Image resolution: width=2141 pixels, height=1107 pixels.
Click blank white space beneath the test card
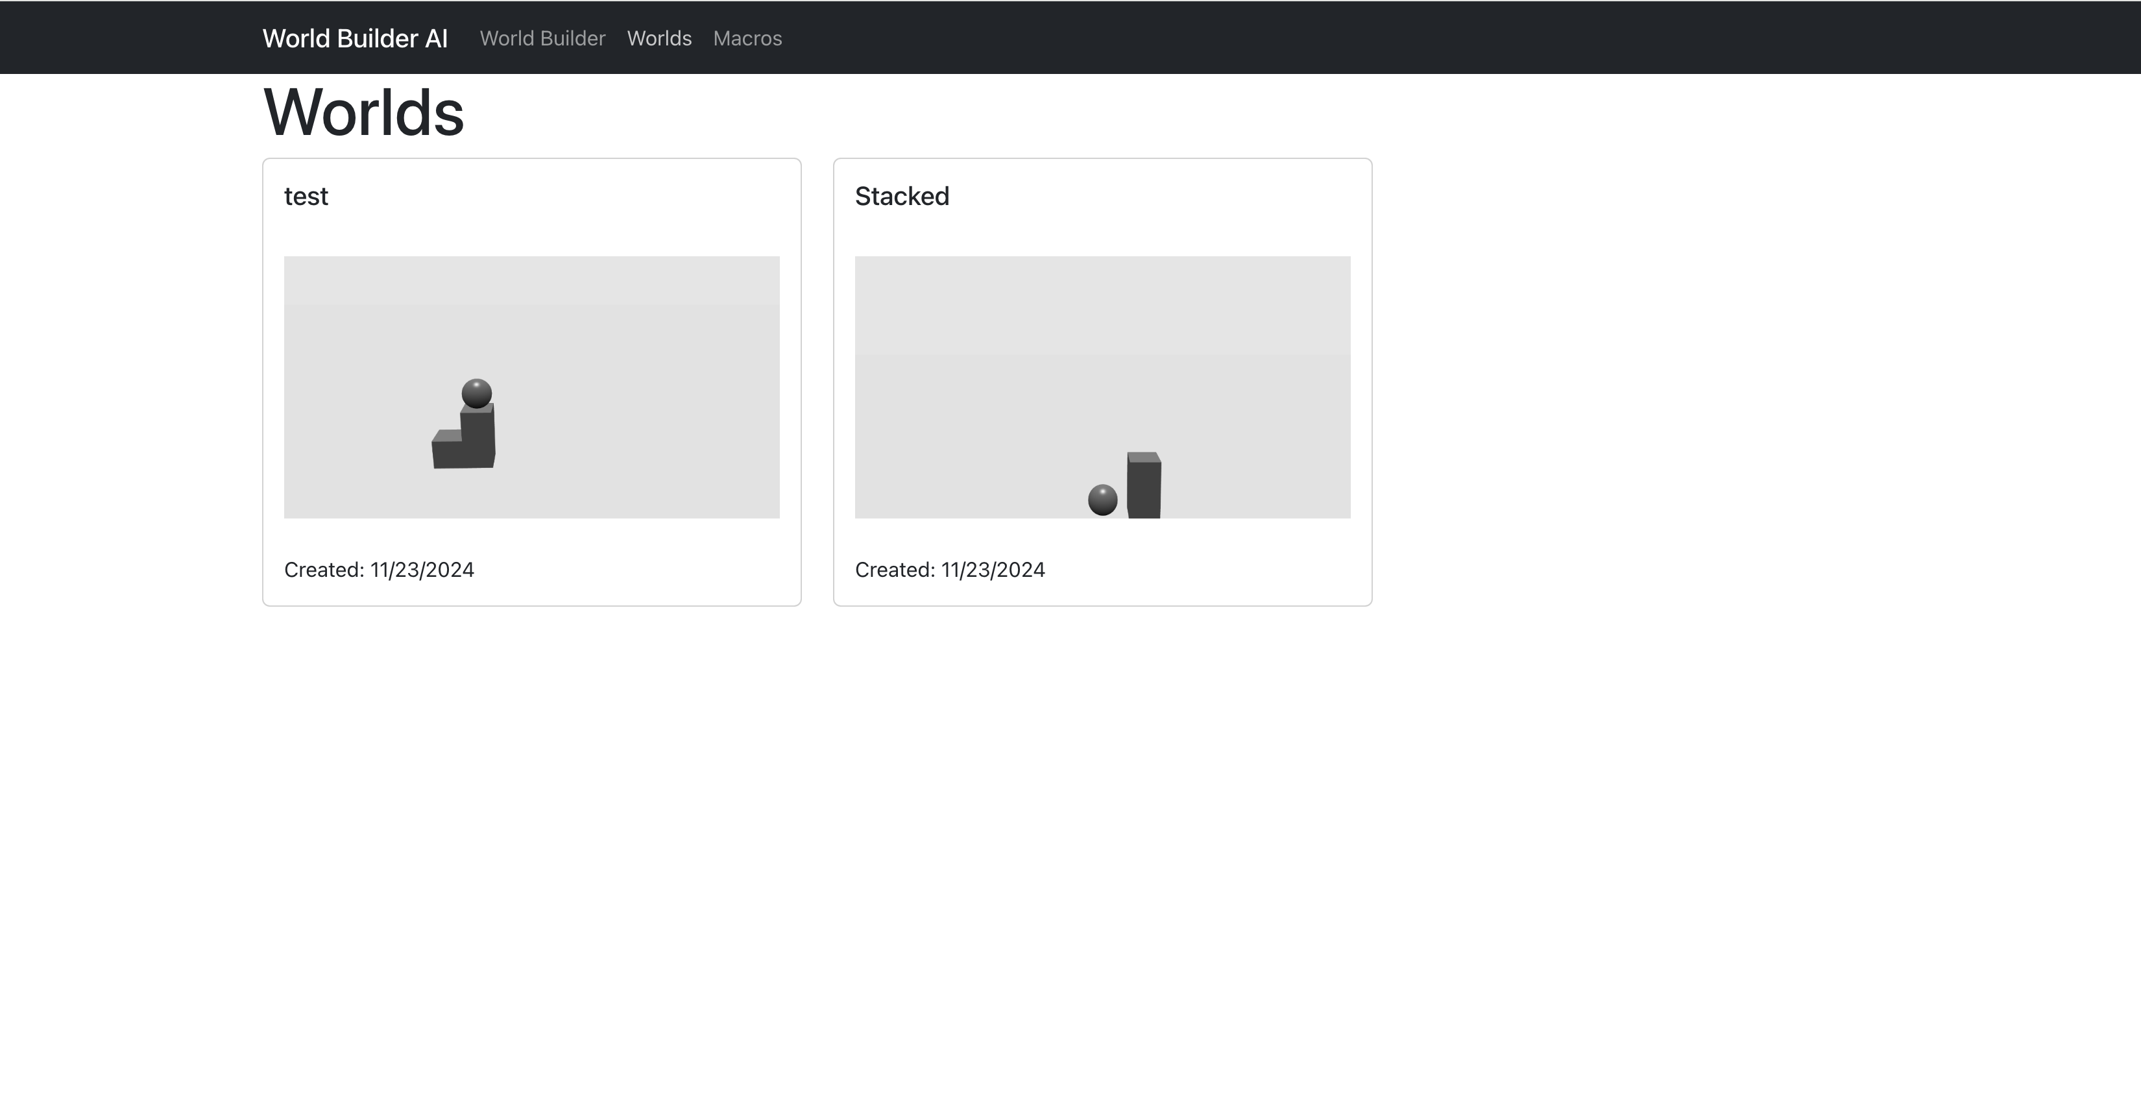532,790
